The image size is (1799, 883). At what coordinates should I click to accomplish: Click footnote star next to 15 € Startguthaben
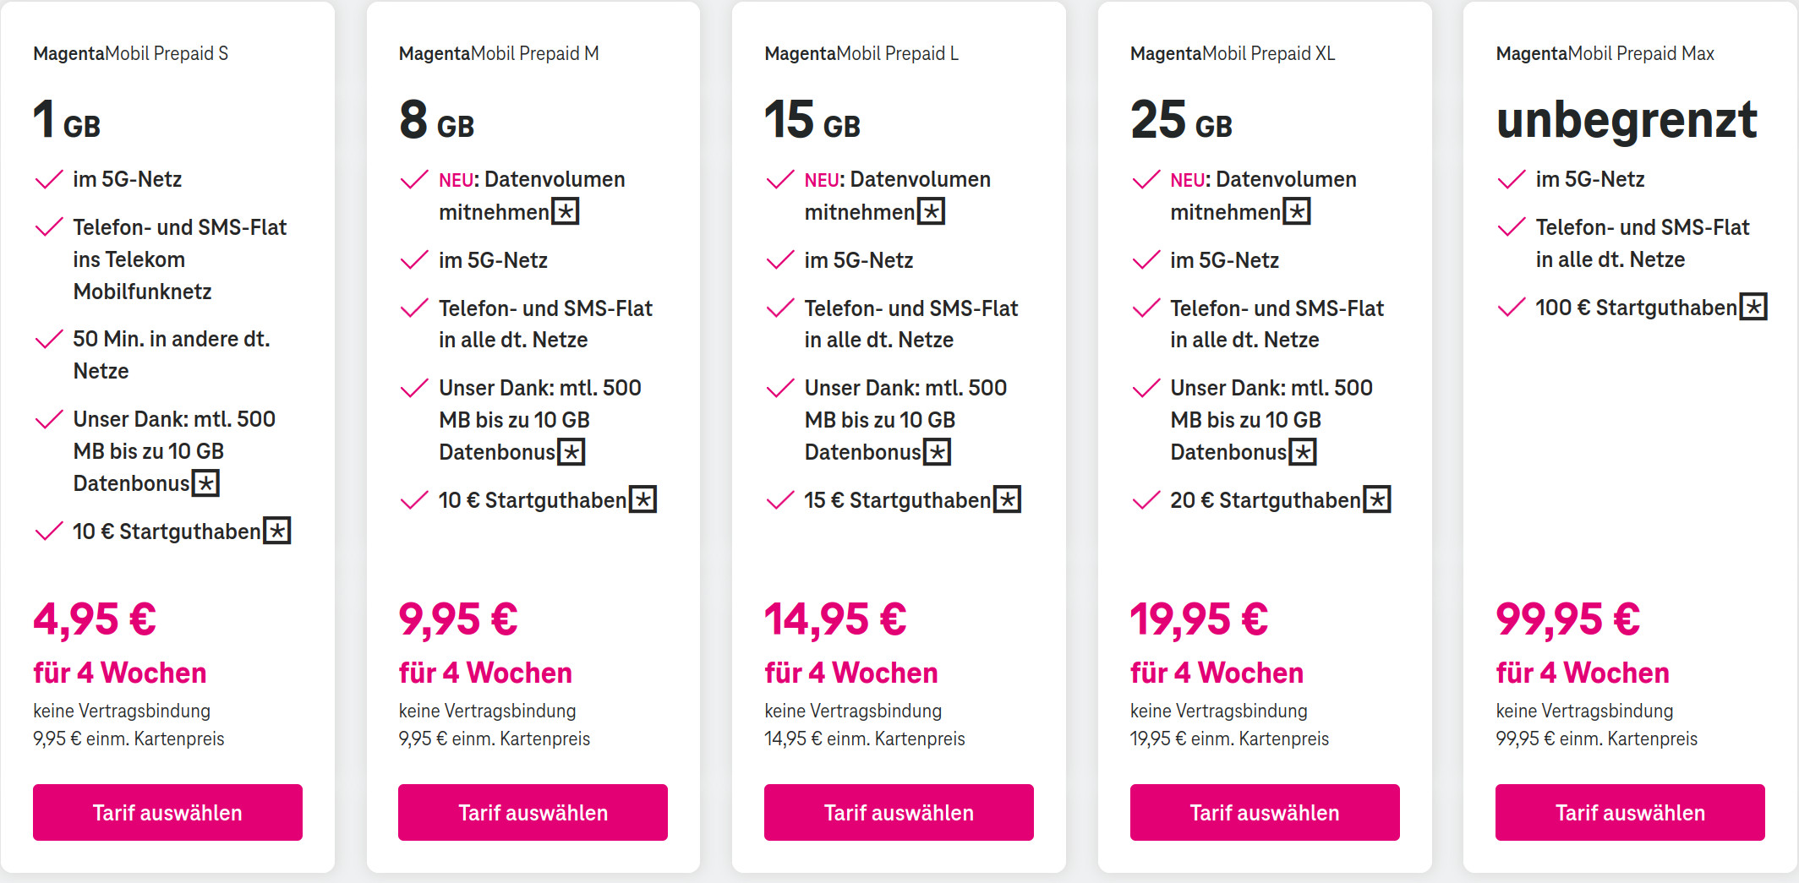click(x=1008, y=499)
